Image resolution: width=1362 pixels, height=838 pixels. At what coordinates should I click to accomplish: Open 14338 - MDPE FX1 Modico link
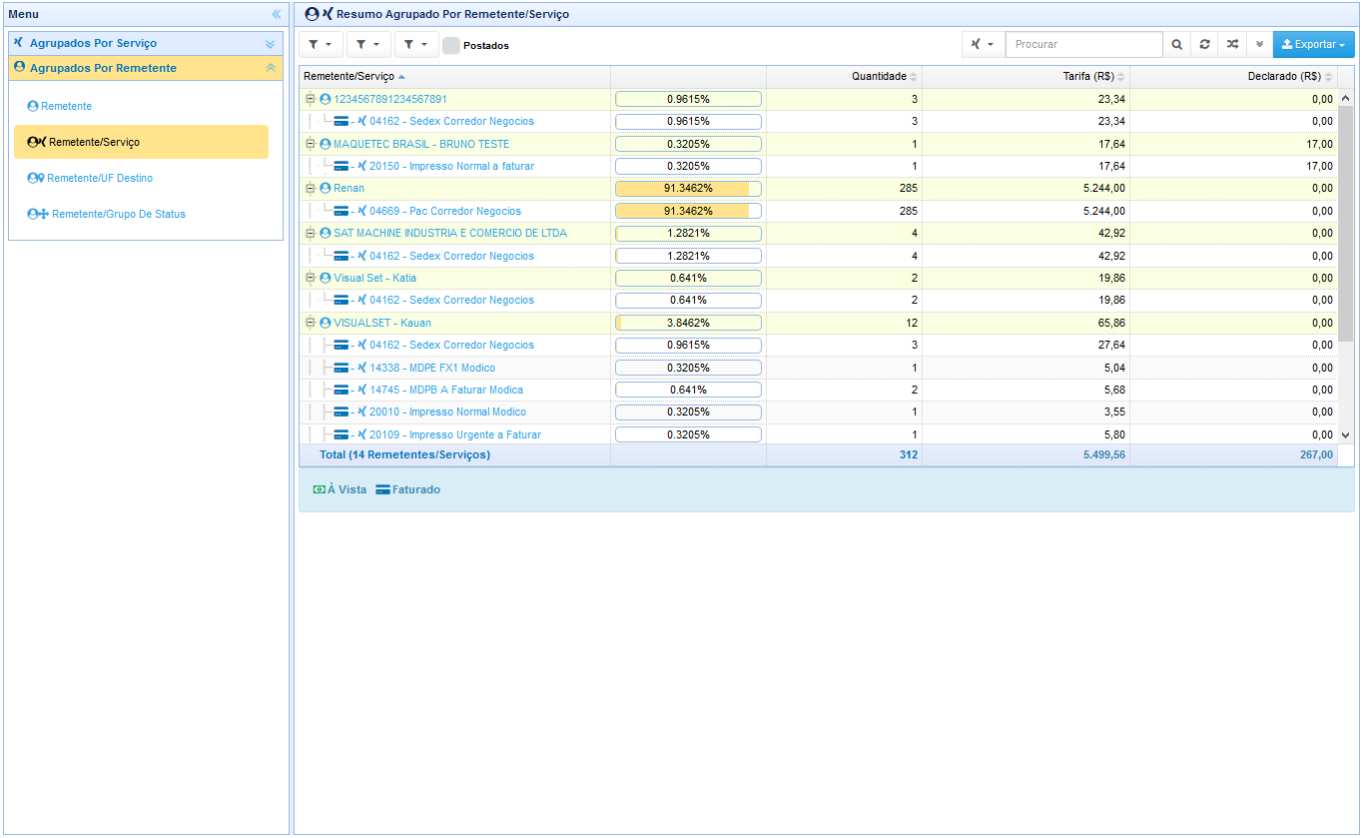431,368
